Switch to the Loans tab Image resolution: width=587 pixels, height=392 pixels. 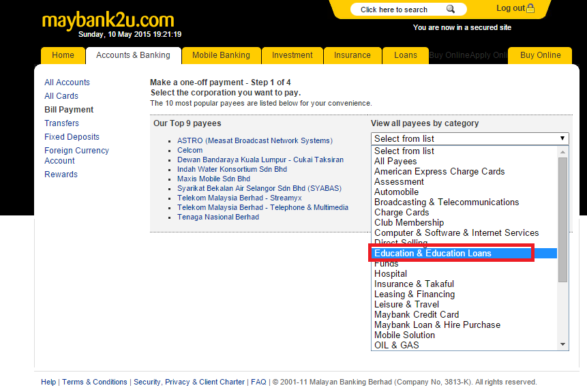406,55
